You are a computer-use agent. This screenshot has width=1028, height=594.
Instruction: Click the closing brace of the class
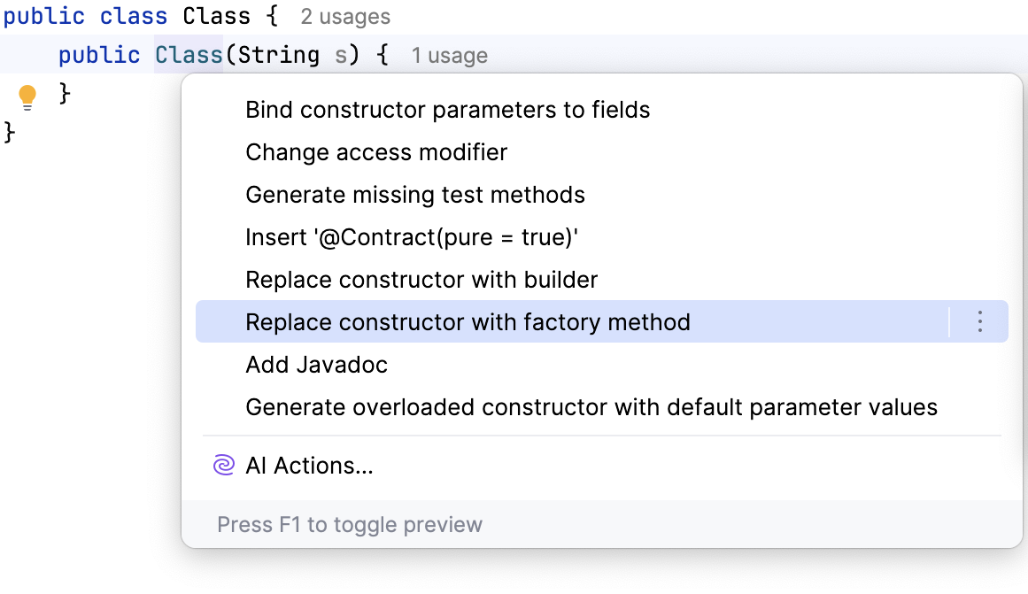pos(7,133)
